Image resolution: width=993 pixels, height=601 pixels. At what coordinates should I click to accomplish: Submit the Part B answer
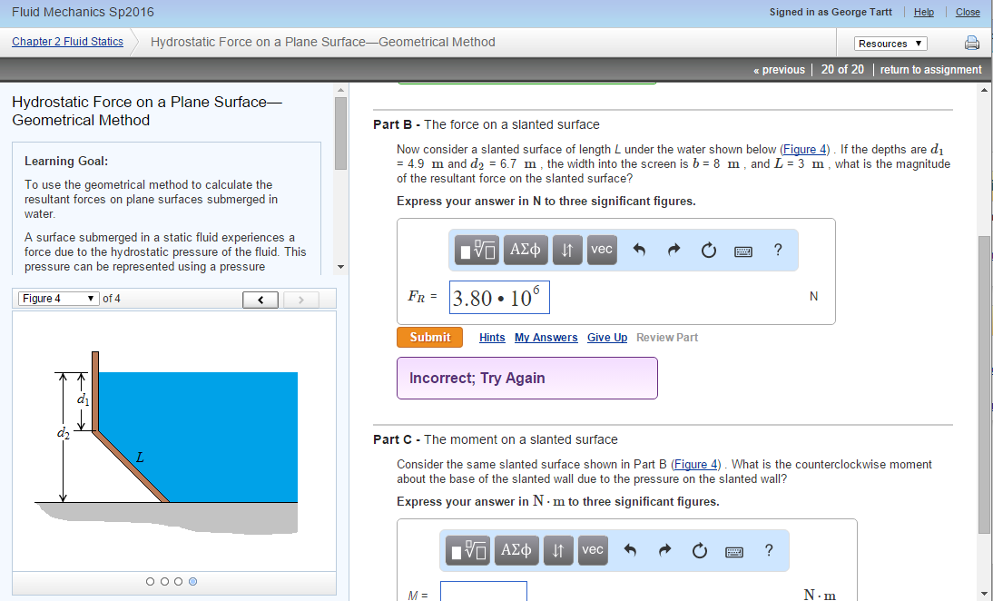coord(429,337)
